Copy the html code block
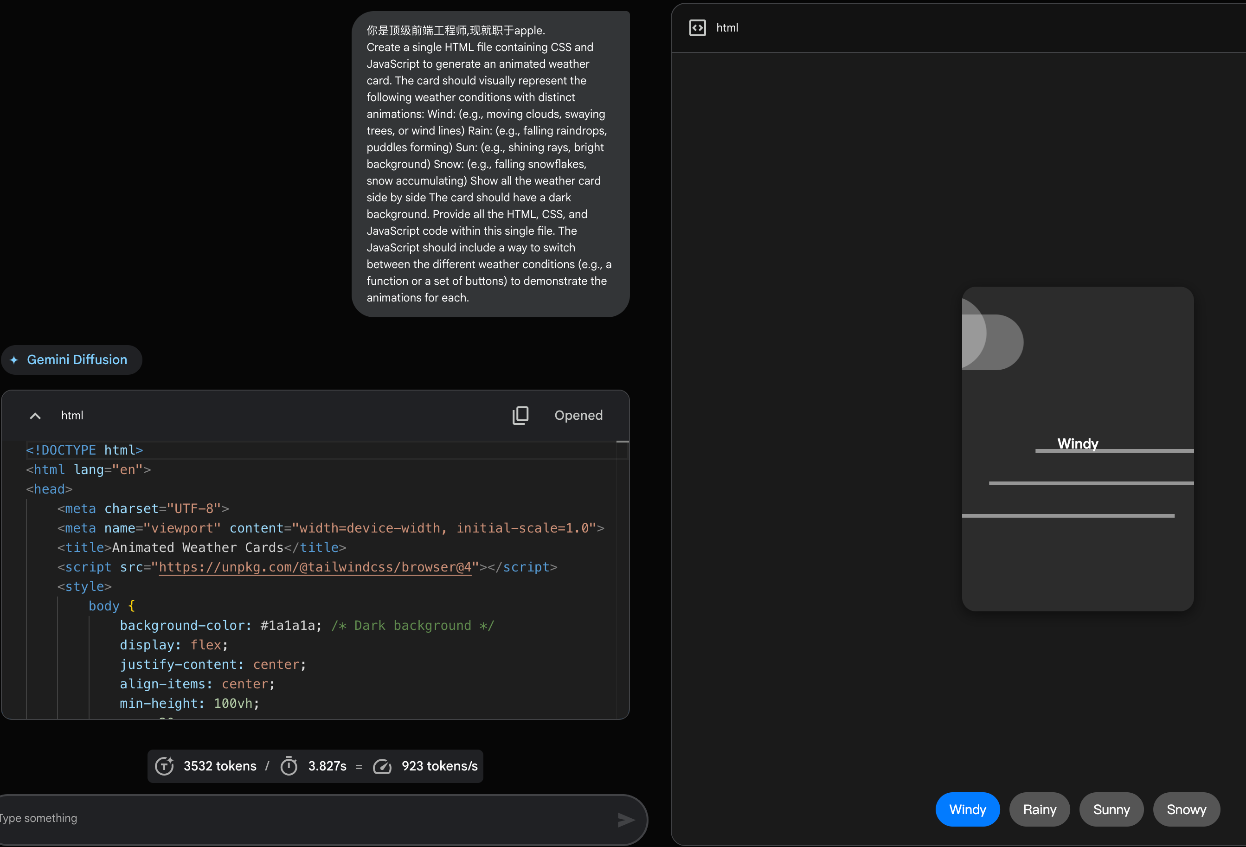 pos(520,416)
